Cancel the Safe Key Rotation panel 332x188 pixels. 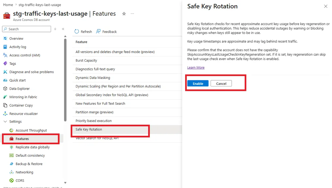pyautogui.click(x=221, y=84)
